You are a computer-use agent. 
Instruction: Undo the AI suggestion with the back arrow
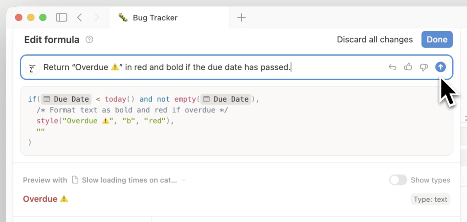(x=393, y=67)
